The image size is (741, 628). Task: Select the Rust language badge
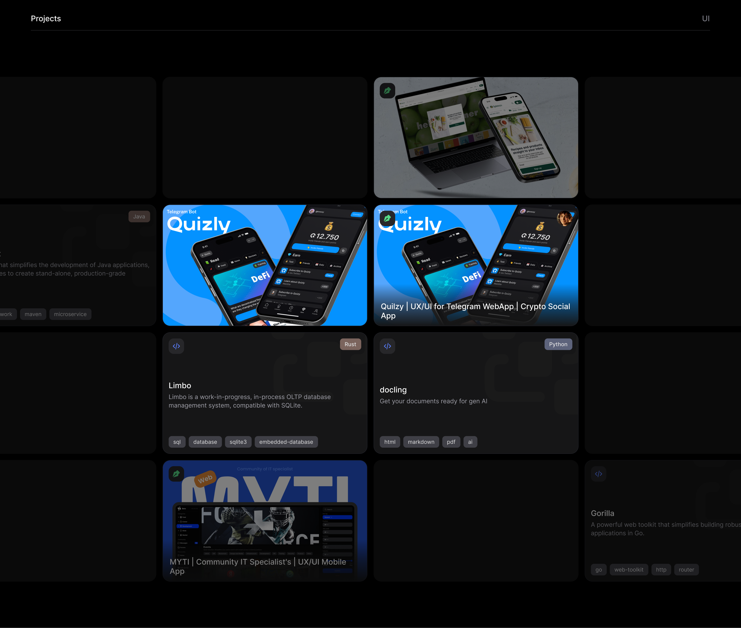point(350,344)
